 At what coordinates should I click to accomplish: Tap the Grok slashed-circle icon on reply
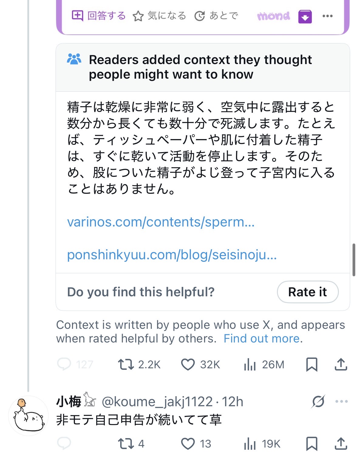[x=318, y=401]
